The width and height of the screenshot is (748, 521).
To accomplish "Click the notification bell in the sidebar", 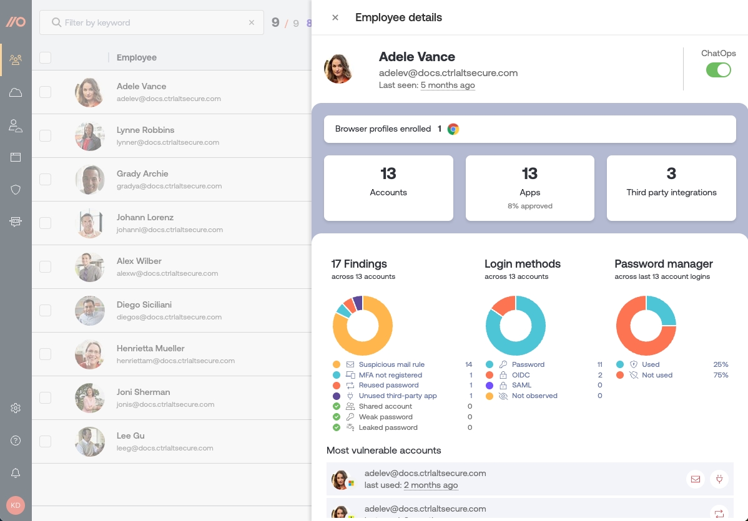I will point(15,473).
